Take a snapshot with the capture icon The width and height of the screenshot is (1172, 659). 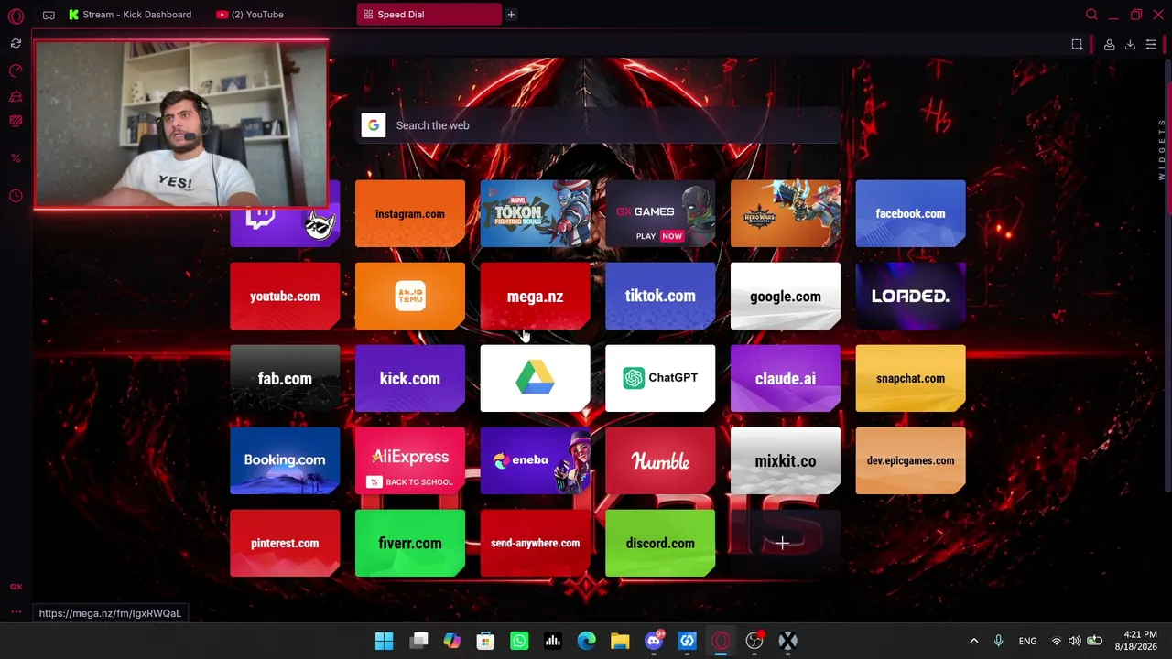coord(1077,44)
